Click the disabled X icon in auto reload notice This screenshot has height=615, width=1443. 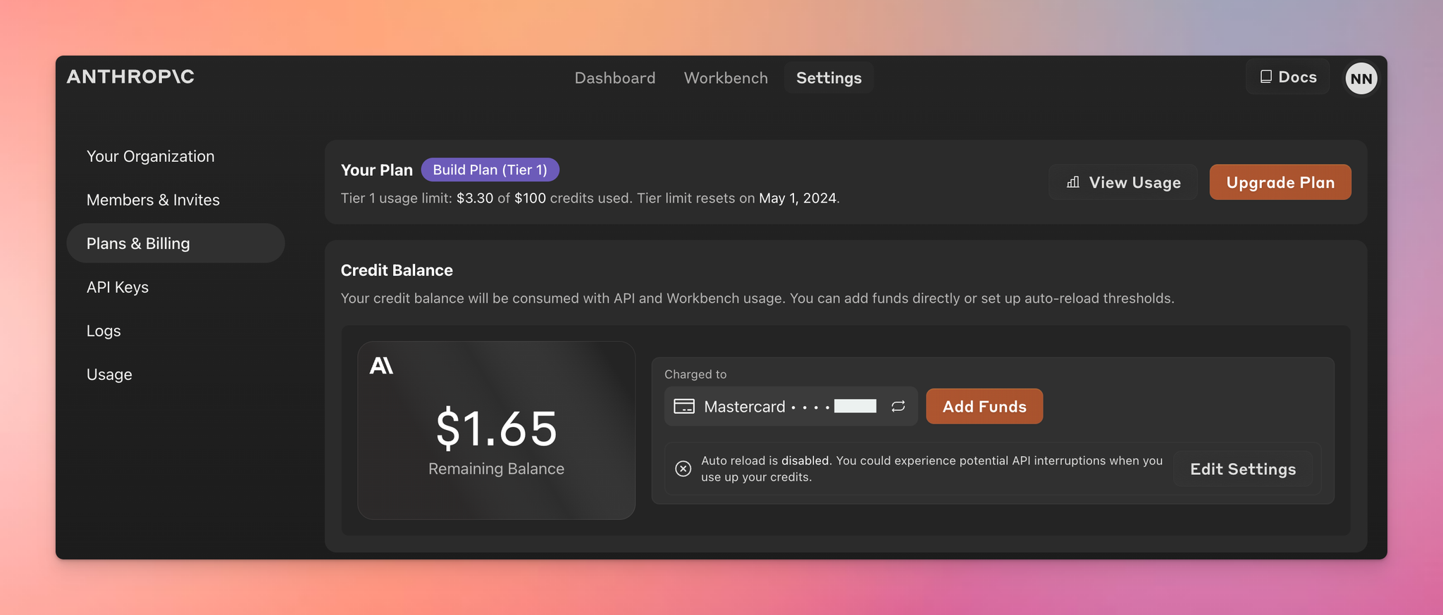pyautogui.click(x=683, y=469)
